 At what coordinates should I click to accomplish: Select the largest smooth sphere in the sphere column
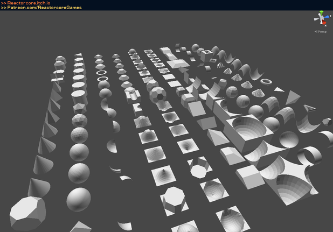[x=79, y=199]
